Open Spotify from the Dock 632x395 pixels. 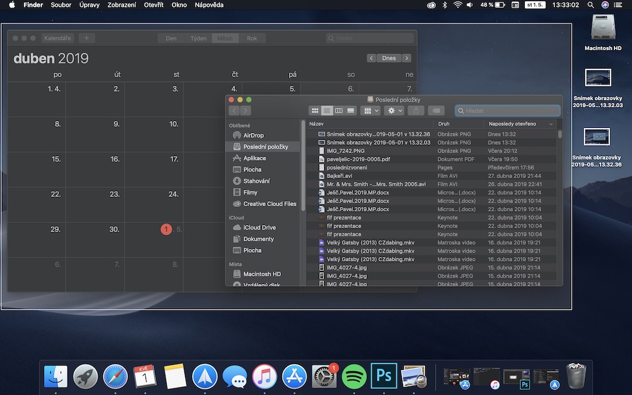click(x=354, y=377)
